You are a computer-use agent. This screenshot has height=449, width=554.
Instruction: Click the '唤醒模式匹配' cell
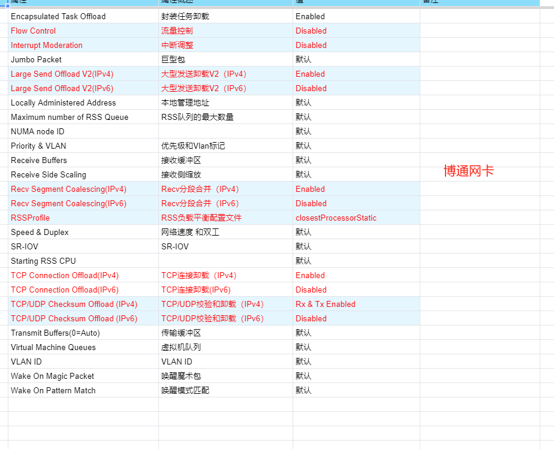[x=226, y=390]
